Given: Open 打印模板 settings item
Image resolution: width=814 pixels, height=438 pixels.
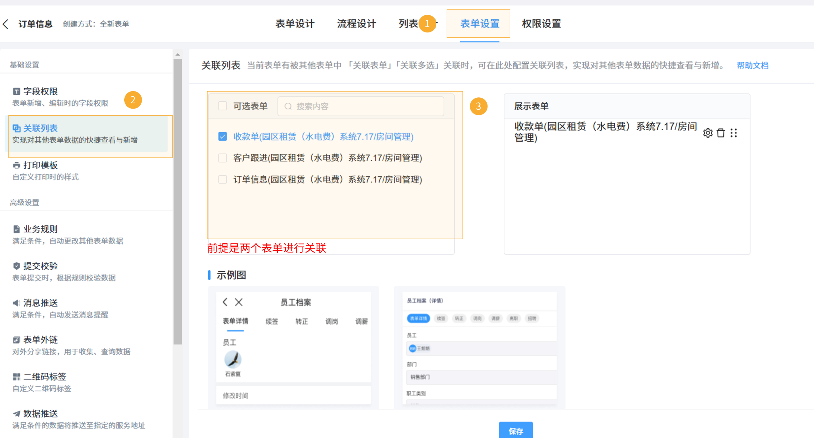Looking at the screenshot, I should [x=86, y=171].
